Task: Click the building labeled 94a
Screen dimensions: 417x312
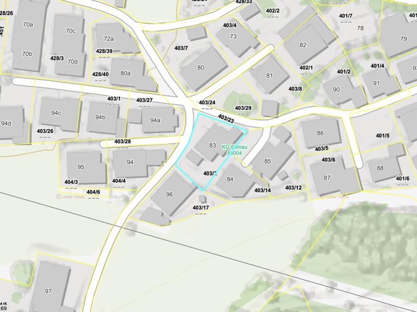Action: (x=155, y=120)
